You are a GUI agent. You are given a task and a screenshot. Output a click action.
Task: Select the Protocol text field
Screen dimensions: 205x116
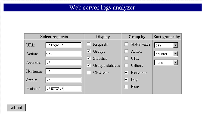tap(64, 89)
